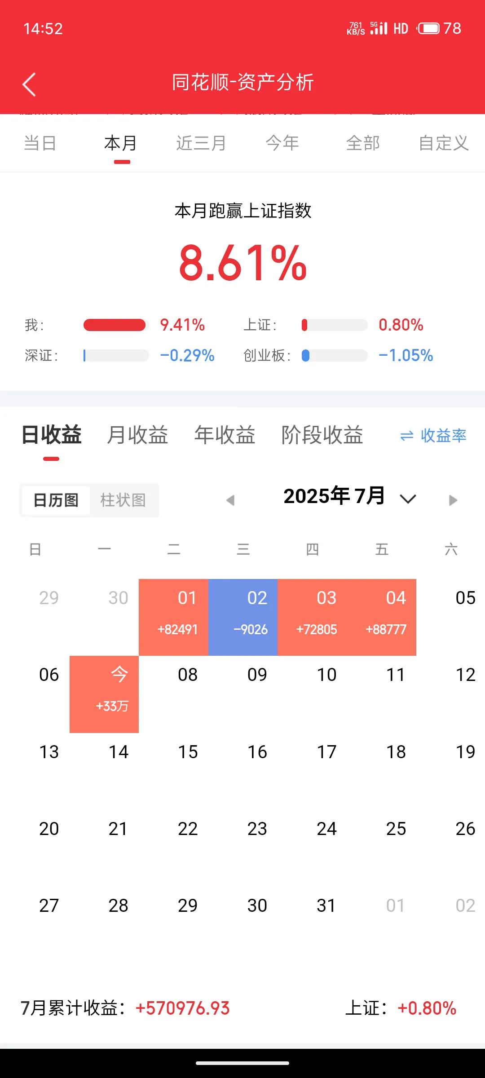Tap the red 我 9.41% progress bar
This screenshot has height=1078, width=485.
(115, 325)
